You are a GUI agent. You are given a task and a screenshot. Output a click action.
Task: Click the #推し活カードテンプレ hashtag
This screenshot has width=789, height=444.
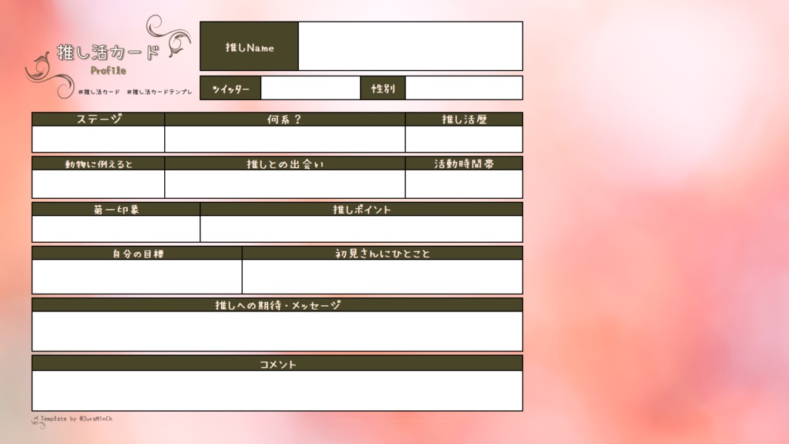click(159, 92)
